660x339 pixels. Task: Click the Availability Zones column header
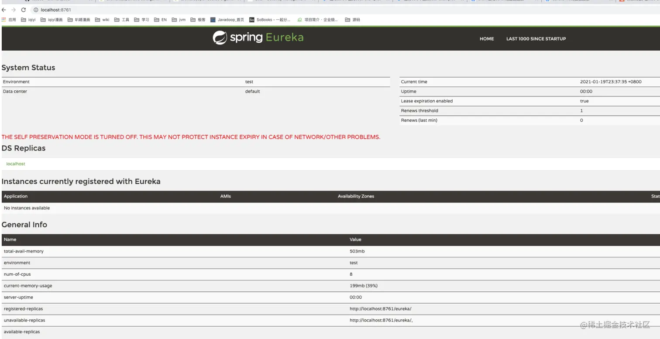pos(356,196)
